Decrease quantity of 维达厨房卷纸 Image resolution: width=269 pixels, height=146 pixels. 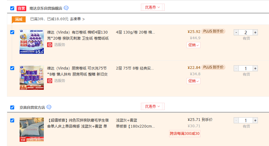pyautogui.click(x=236, y=68)
